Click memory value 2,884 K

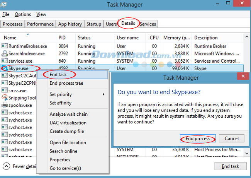pos(182,46)
